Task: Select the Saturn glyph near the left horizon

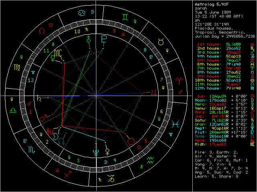Action: pos(39,97)
